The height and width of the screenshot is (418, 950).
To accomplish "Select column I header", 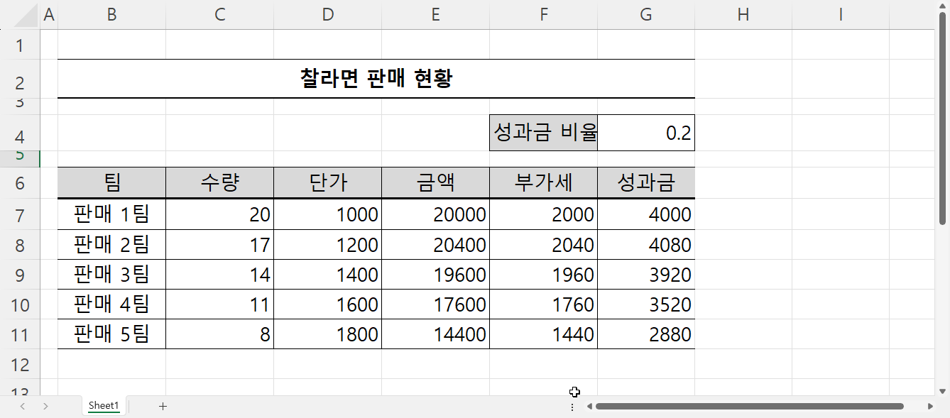I will pyautogui.click(x=841, y=15).
